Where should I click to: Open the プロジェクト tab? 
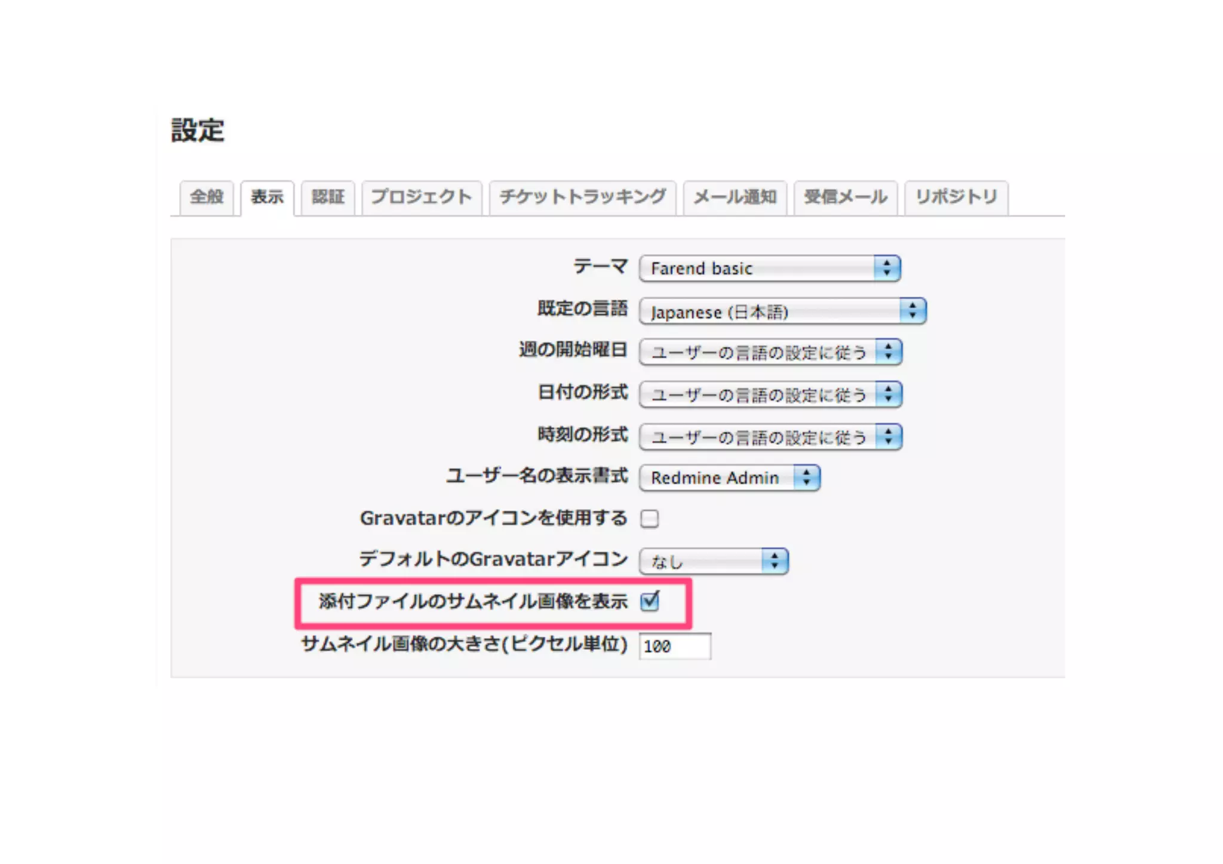tap(422, 197)
